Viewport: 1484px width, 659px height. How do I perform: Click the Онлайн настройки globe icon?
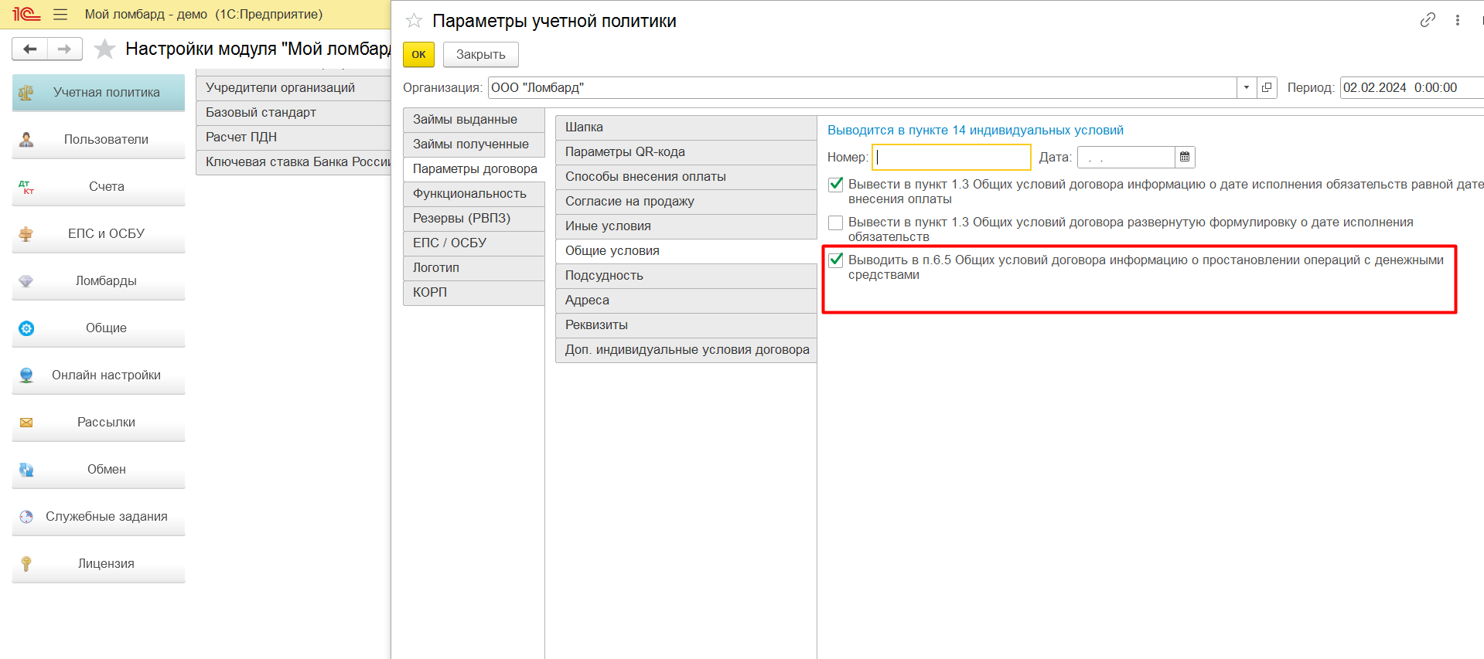coord(26,375)
